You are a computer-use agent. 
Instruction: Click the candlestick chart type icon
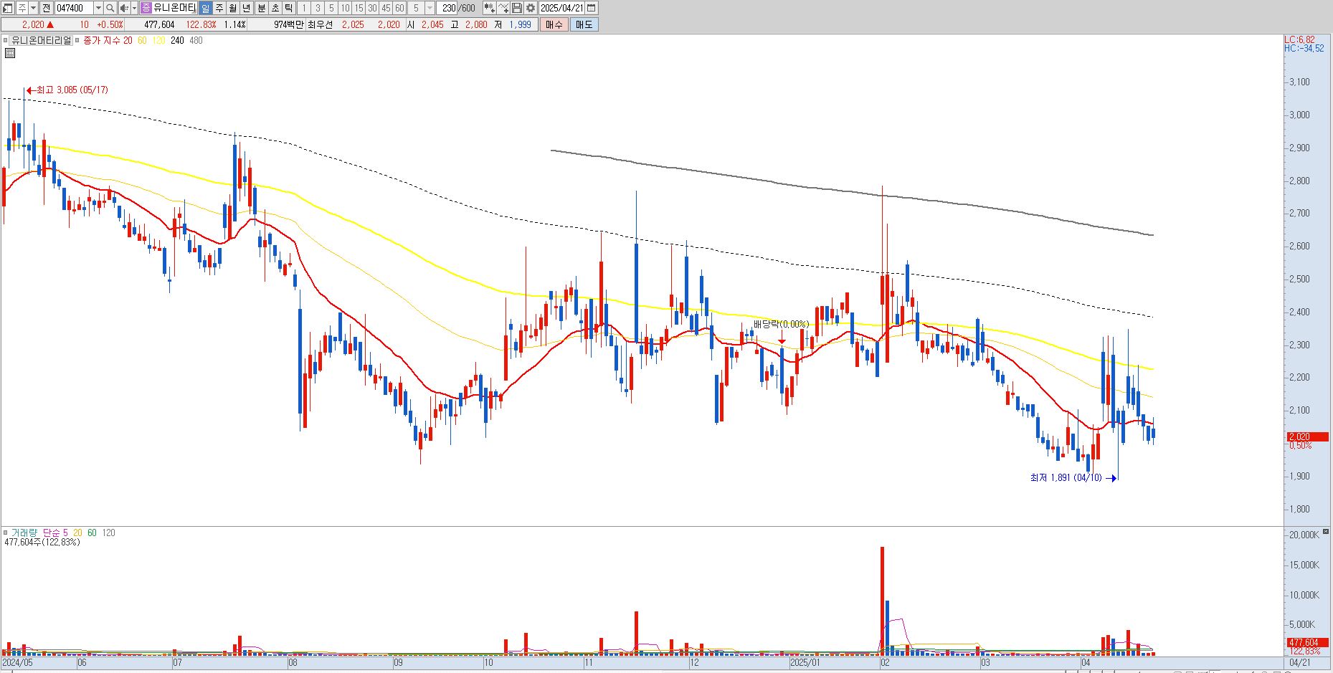[489, 8]
